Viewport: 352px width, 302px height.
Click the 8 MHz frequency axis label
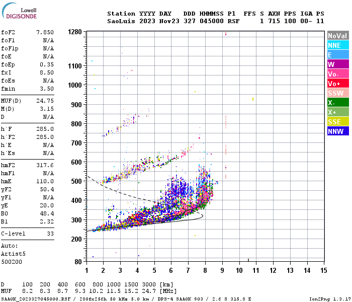pyautogui.click(x=205, y=270)
